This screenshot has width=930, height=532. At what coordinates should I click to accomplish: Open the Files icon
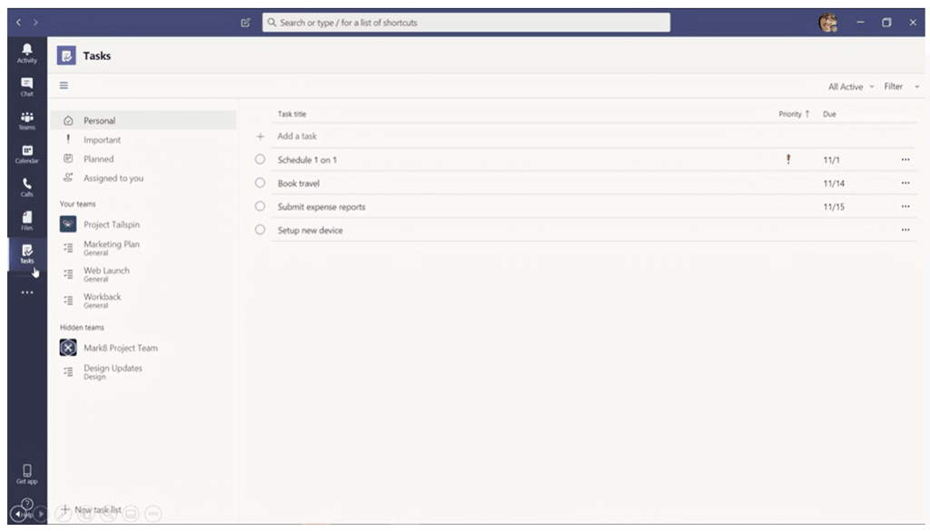point(27,220)
